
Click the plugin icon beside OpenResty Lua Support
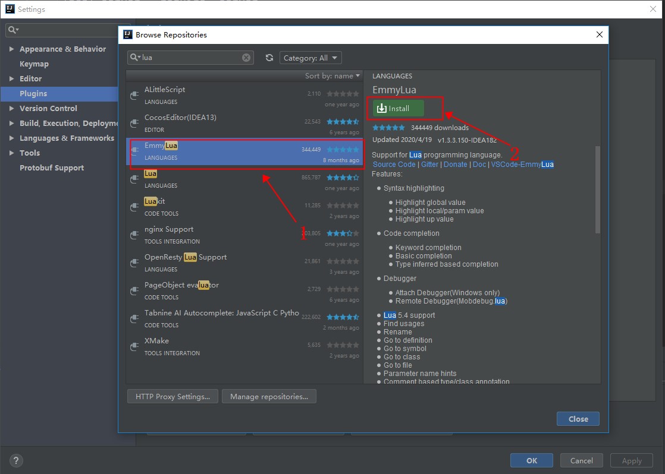coord(134,263)
